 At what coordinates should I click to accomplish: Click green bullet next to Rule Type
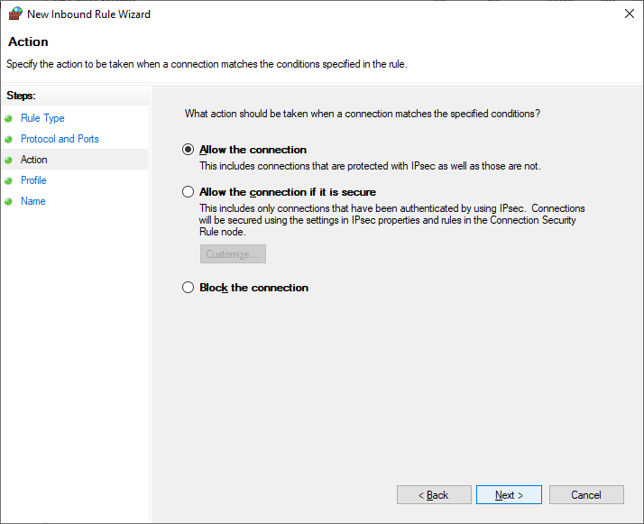coord(8,119)
